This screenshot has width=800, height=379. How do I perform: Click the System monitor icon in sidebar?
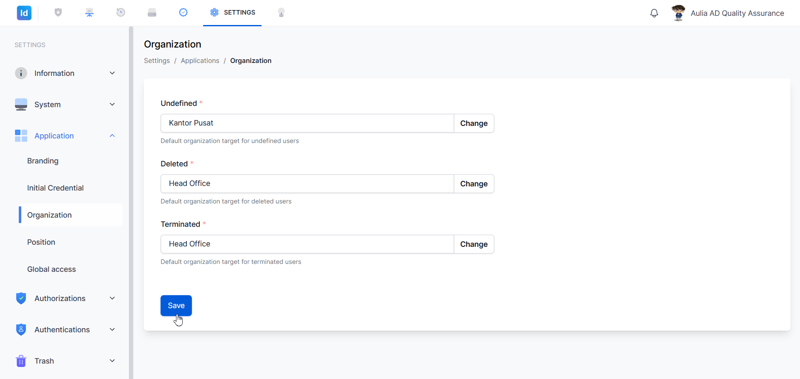[21, 104]
